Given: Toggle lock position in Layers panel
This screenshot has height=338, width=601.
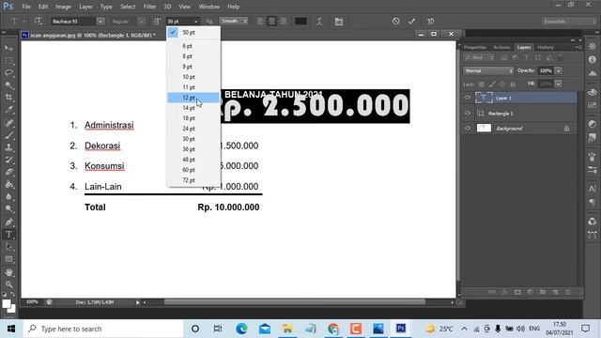Looking at the screenshot, I should click(x=502, y=84).
